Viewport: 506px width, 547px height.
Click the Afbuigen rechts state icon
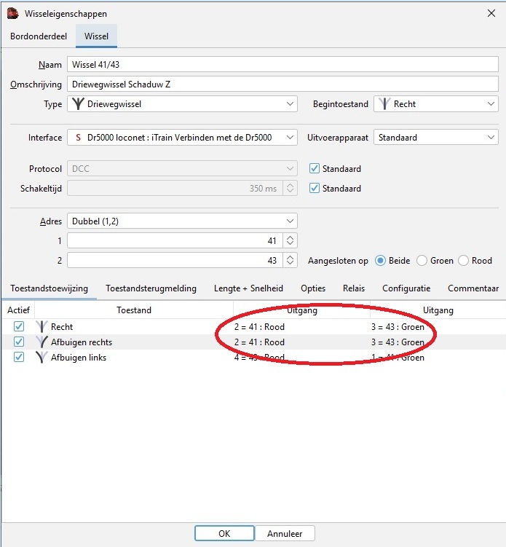coord(41,342)
